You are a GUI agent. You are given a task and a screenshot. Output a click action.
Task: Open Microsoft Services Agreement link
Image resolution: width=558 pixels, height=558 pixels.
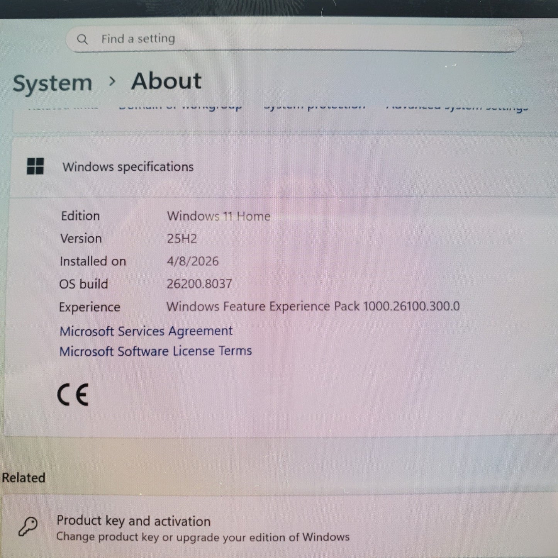point(146,331)
